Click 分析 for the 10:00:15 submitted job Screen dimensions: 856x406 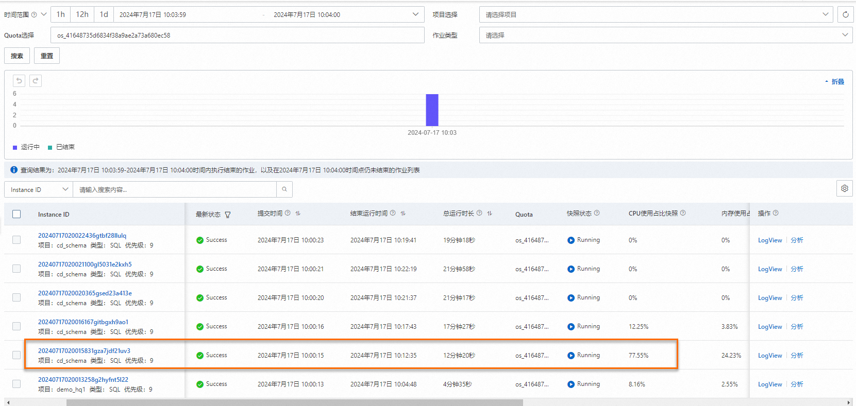click(x=797, y=356)
